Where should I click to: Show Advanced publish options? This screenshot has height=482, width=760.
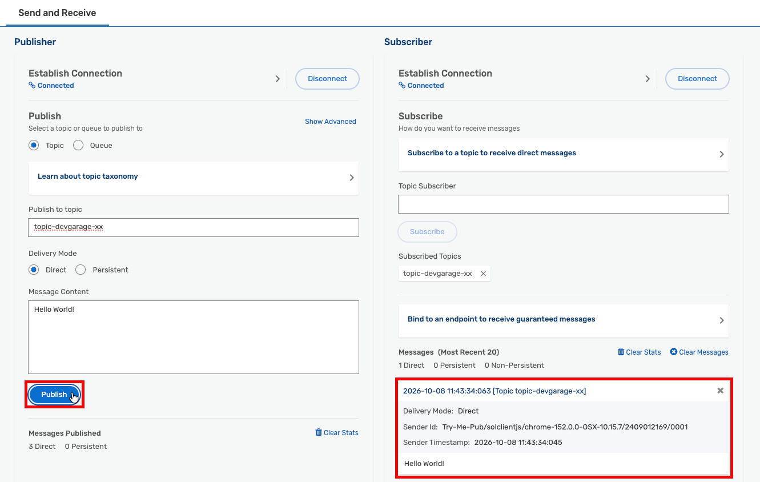(x=331, y=122)
